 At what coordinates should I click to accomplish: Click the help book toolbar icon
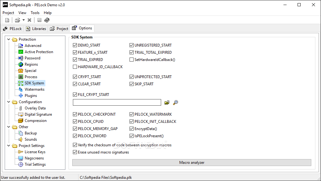pyautogui.click(x=47, y=20)
